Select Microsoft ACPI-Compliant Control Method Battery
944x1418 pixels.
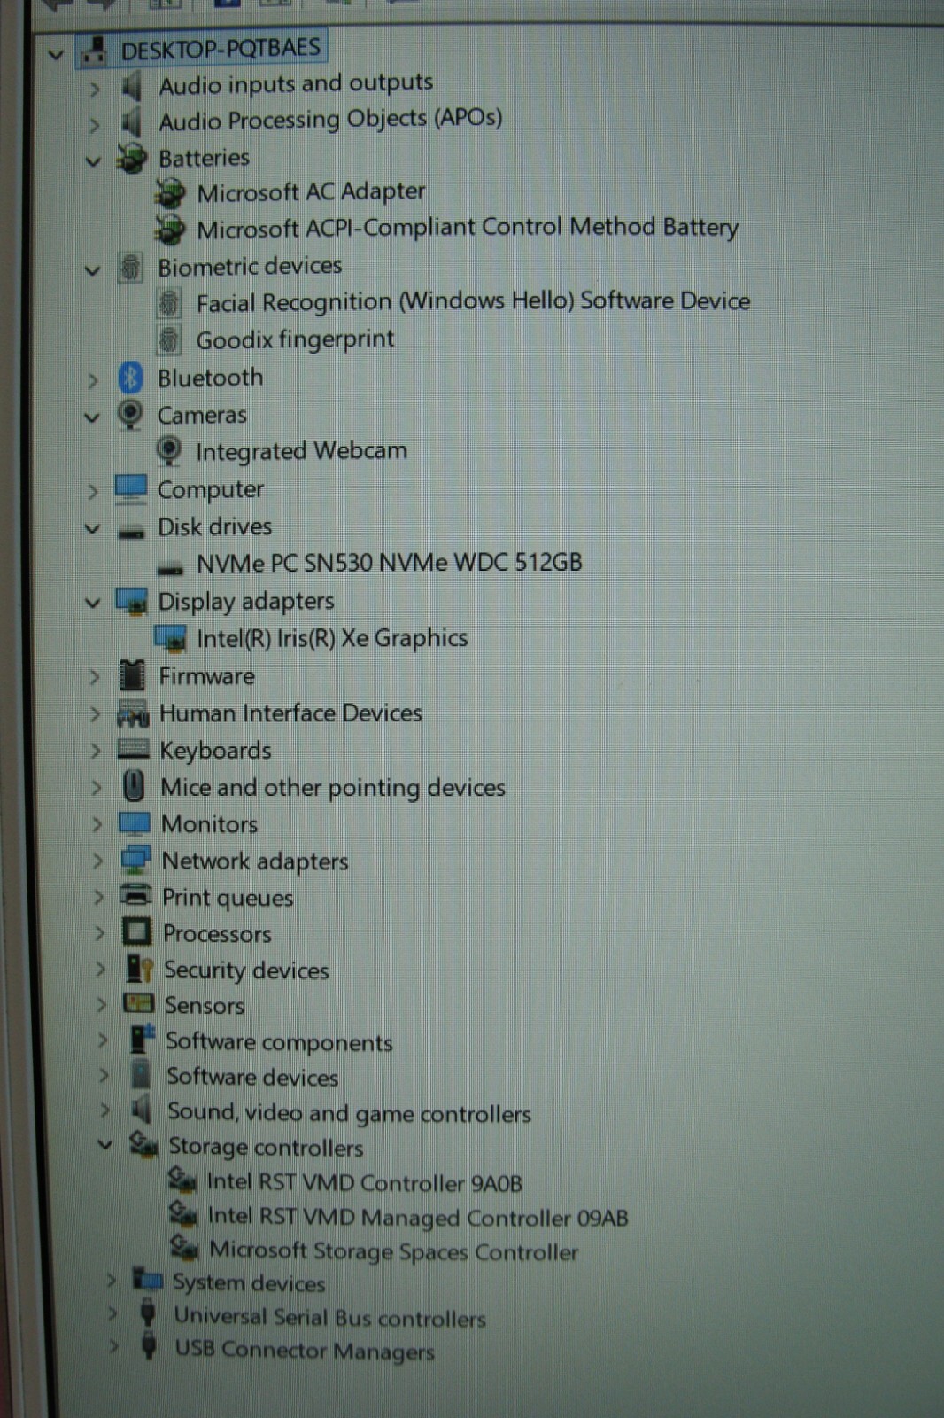[468, 228]
